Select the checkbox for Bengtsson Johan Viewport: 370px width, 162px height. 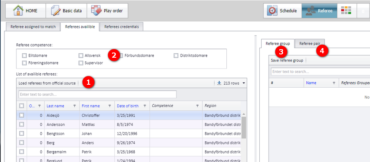coord(21,134)
